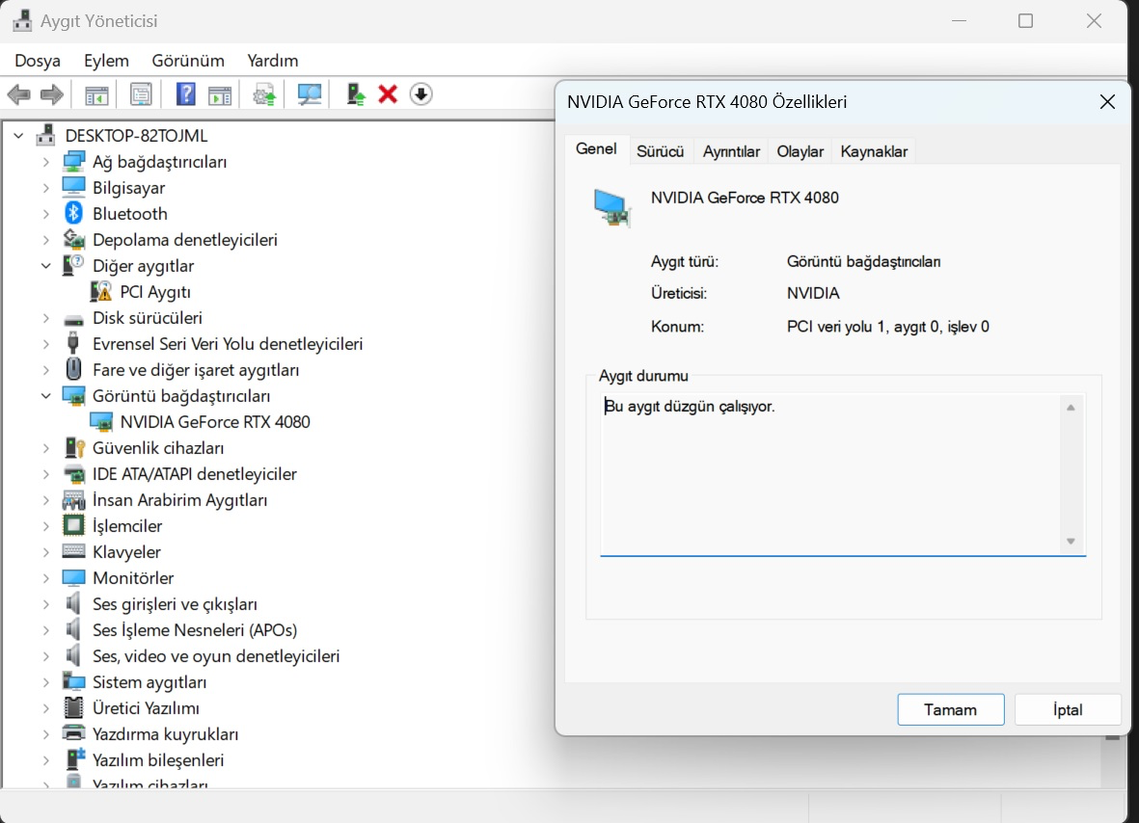1139x823 pixels.
Task: Scan for hardware changes monitor icon
Action: click(x=310, y=94)
